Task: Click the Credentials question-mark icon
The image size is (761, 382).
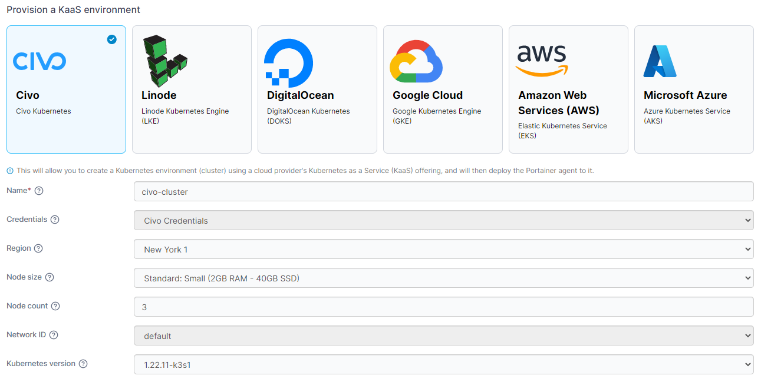Action: click(x=54, y=219)
